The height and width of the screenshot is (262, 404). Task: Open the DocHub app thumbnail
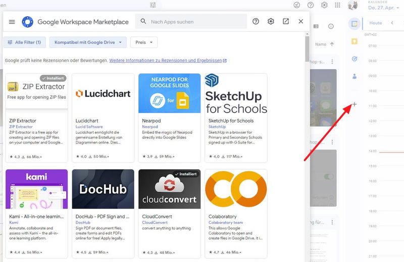[x=103, y=189]
